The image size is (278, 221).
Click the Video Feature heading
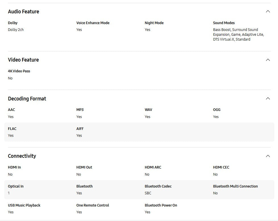(x=23, y=60)
